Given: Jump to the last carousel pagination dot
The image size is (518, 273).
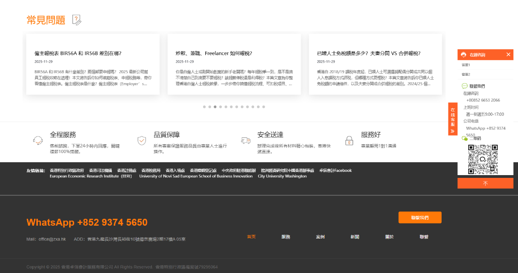Looking at the screenshot, I should (x=264, y=107).
